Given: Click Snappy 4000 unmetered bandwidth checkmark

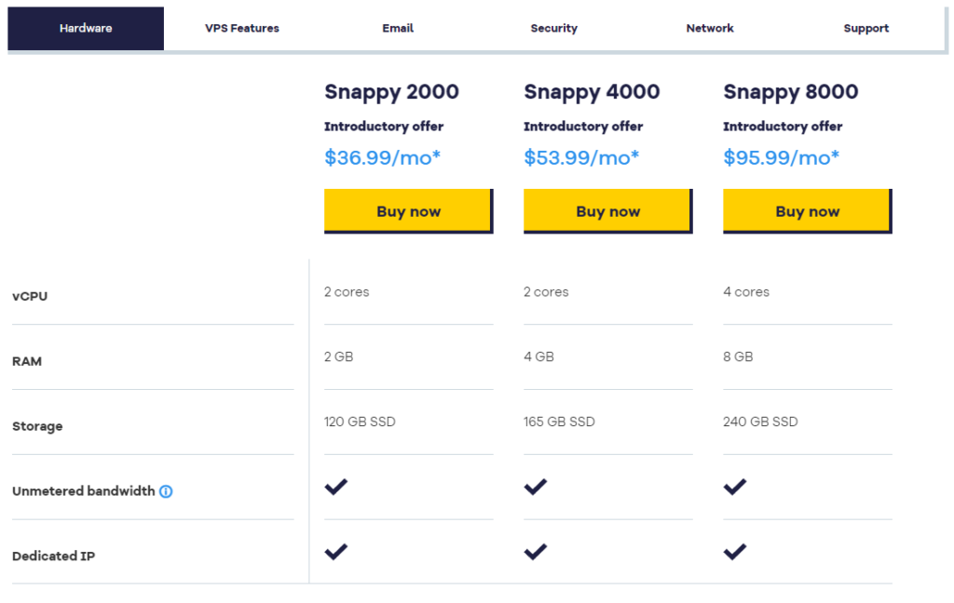Looking at the screenshot, I should pyautogui.click(x=536, y=487).
